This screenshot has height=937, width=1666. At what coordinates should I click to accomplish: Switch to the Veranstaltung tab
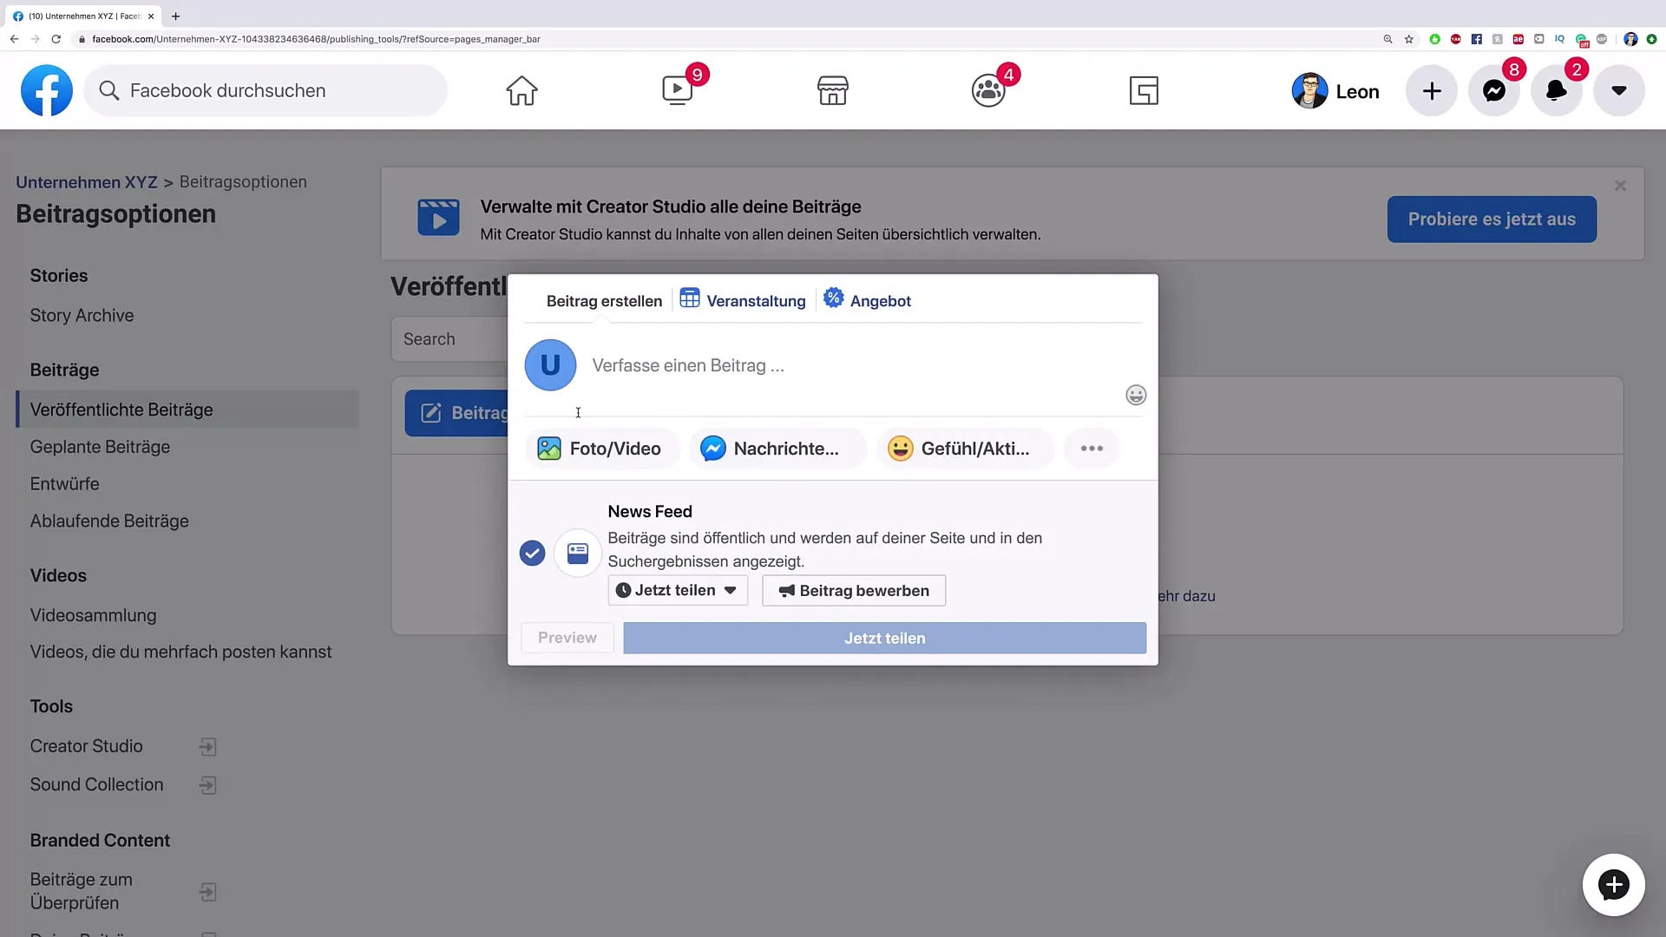point(743,300)
